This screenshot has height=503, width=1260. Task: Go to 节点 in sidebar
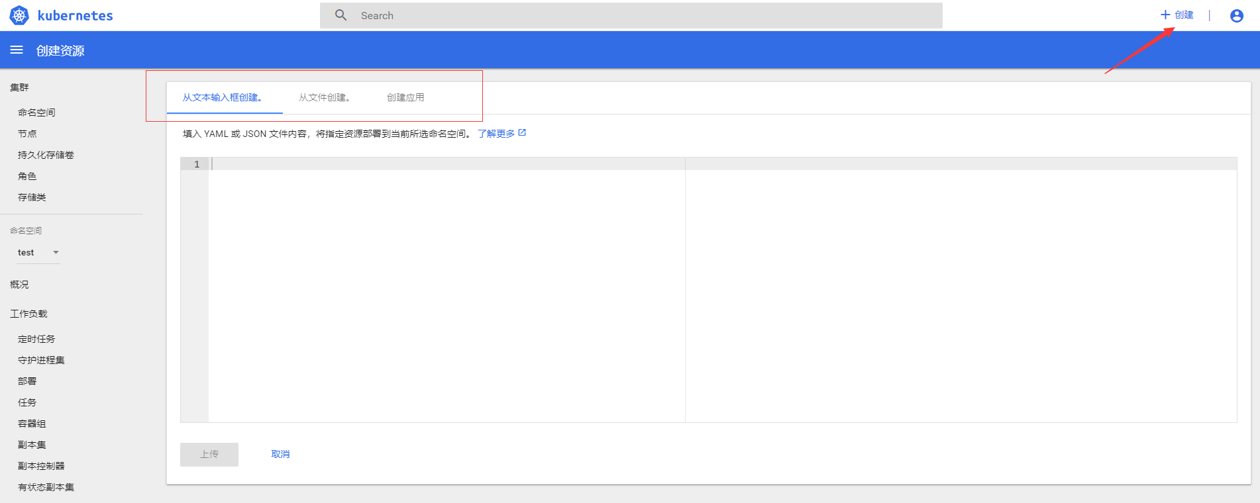click(x=27, y=134)
